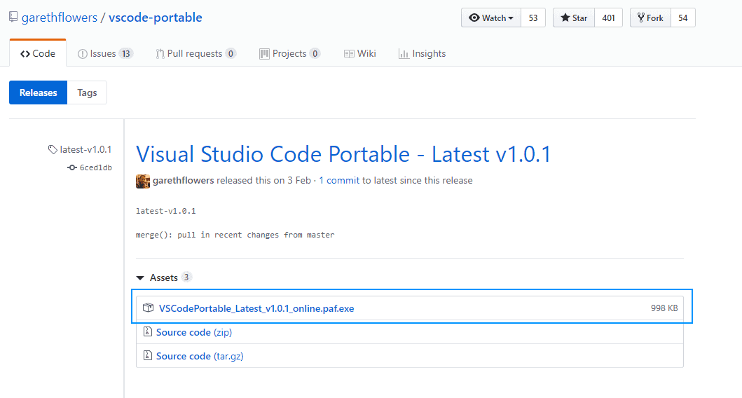Click the code brackets icon on Code tab
This screenshot has width=742, height=398.
pyautogui.click(x=25, y=54)
